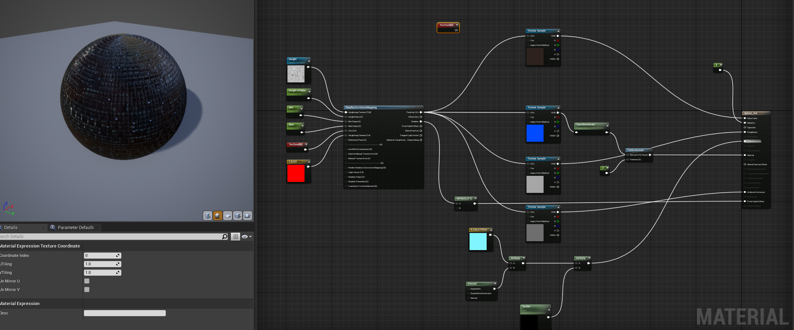Tick the Un Mirror V checkbox
The image size is (794, 330).
click(87, 290)
